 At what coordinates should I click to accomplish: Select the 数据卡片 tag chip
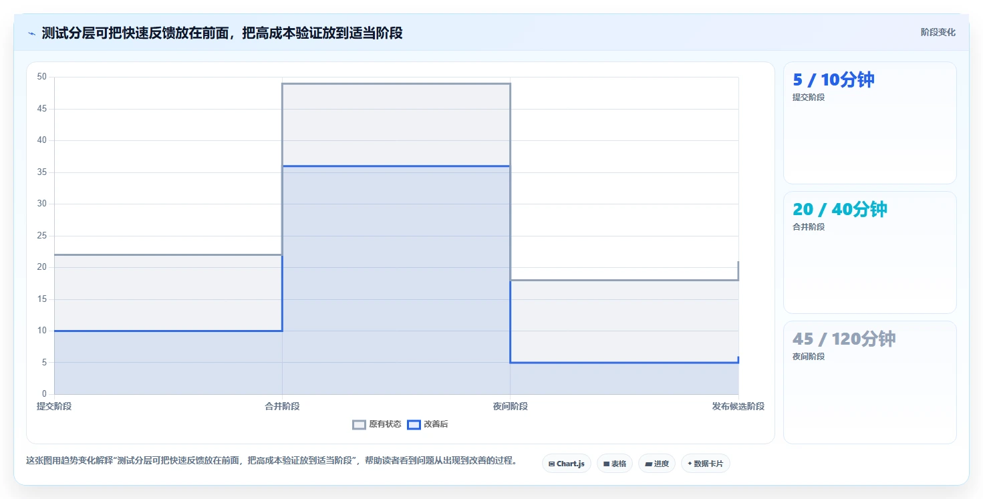click(x=706, y=464)
